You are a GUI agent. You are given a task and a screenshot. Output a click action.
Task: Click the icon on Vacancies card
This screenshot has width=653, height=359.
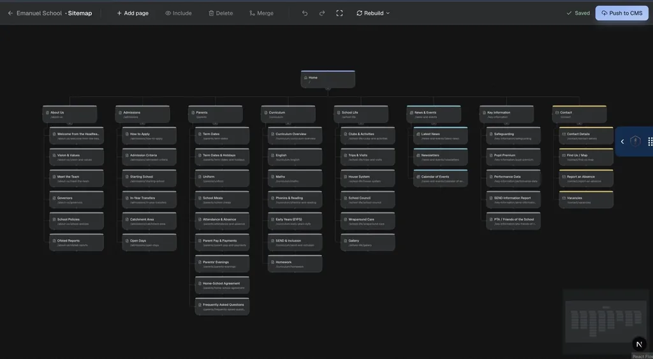pyautogui.click(x=564, y=198)
